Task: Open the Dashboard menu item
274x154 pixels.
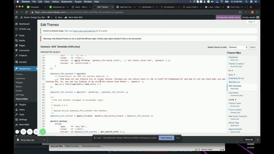Action: click(24, 24)
